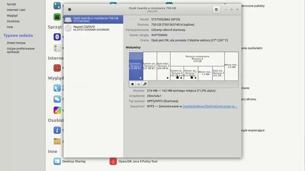Viewport: 305px width, 171px height.
Task: Open the /media/tadeusz mount point link
Action: click(x=210, y=106)
